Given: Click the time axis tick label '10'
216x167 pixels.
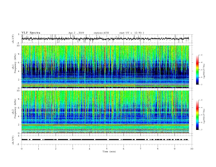Looking at the screenshot, I should tap(192, 149).
